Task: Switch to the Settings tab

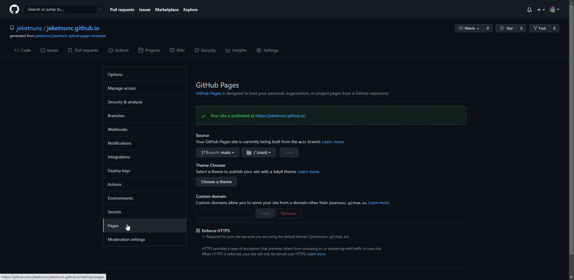Action: click(267, 50)
